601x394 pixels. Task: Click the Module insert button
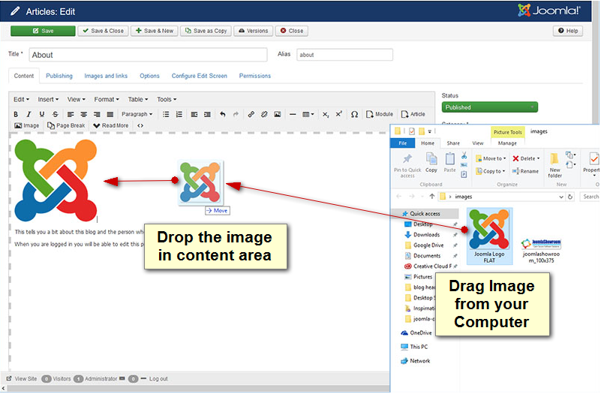pyautogui.click(x=380, y=114)
